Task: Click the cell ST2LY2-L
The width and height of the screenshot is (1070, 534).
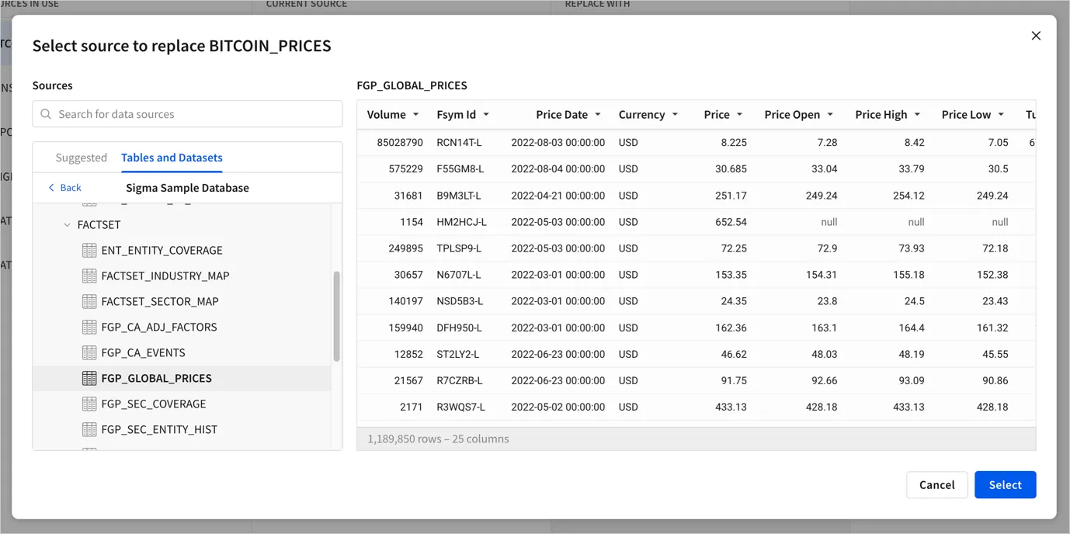Action: coord(458,354)
